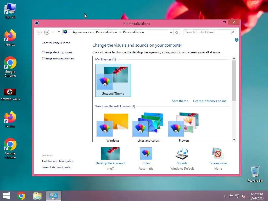Refresh the Personalization page
The image size is (268, 201).
click(x=177, y=32)
